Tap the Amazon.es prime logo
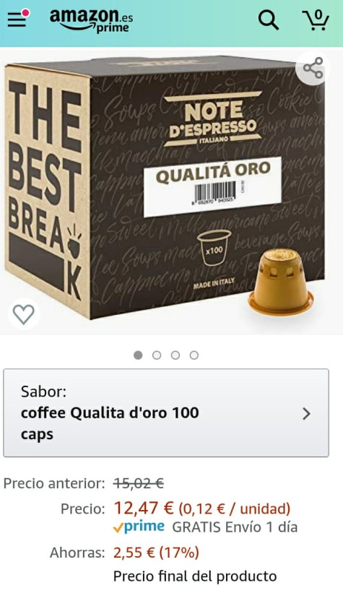Image resolution: width=343 pixels, height=593 pixels. [x=91, y=21]
